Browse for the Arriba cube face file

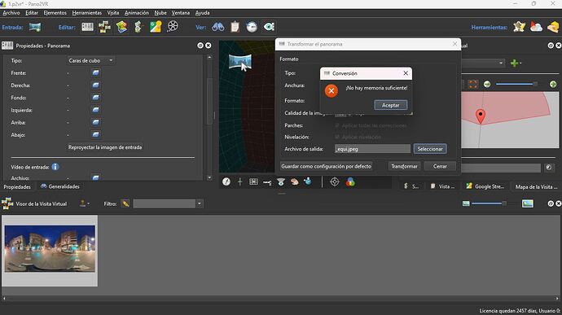[95, 122]
